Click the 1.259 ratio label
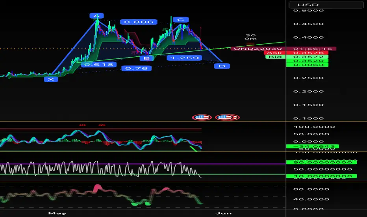Image resolution: width=367 pixels, height=217 pixels. pos(184,58)
